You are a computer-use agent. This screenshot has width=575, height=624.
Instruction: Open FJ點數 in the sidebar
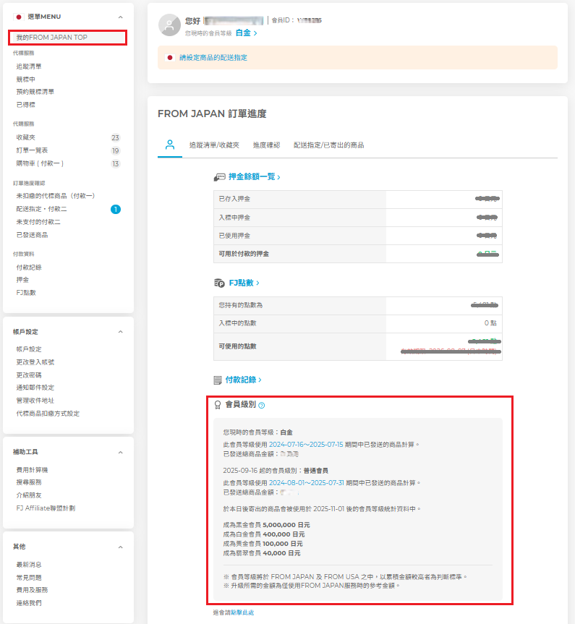26,293
